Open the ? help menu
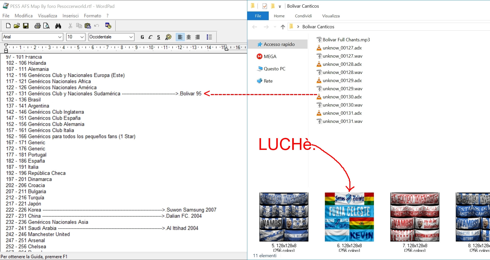The image size is (490, 260). pyautogui.click(x=107, y=16)
